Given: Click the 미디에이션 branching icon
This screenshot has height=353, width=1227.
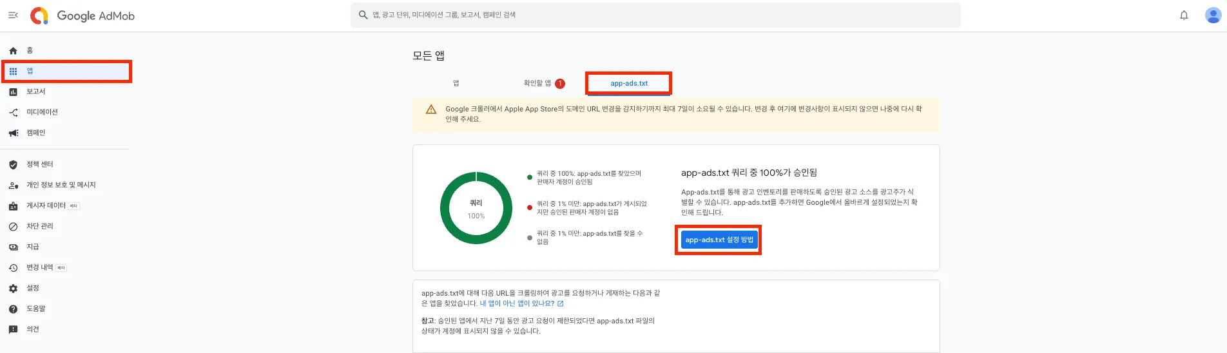Looking at the screenshot, I should tap(13, 113).
